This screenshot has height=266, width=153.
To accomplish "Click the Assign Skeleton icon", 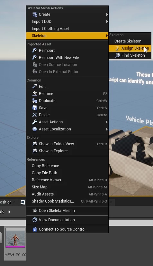I will pos(117,48).
